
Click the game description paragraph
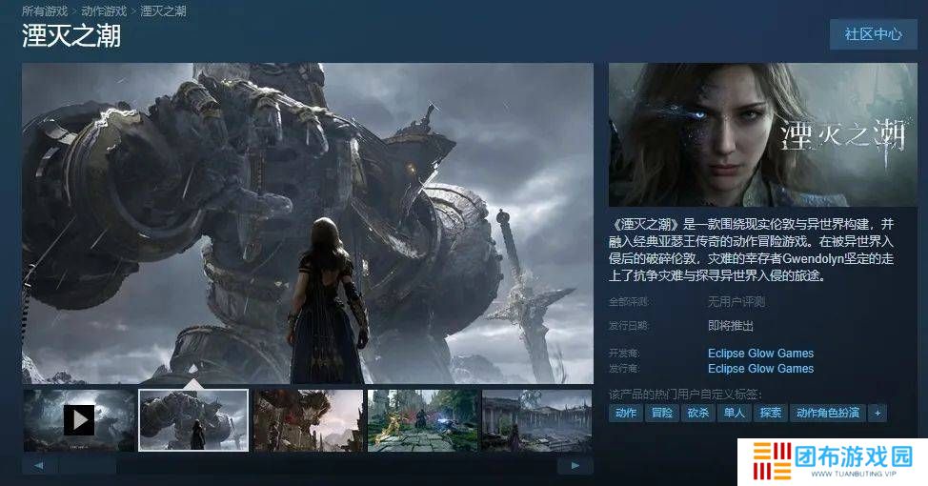[751, 250]
